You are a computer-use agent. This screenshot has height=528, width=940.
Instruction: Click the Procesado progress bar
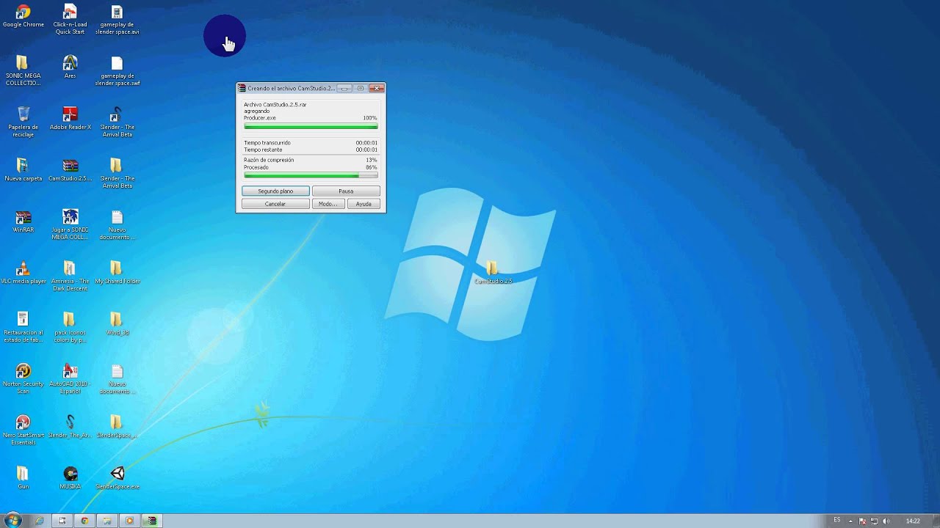(311, 175)
